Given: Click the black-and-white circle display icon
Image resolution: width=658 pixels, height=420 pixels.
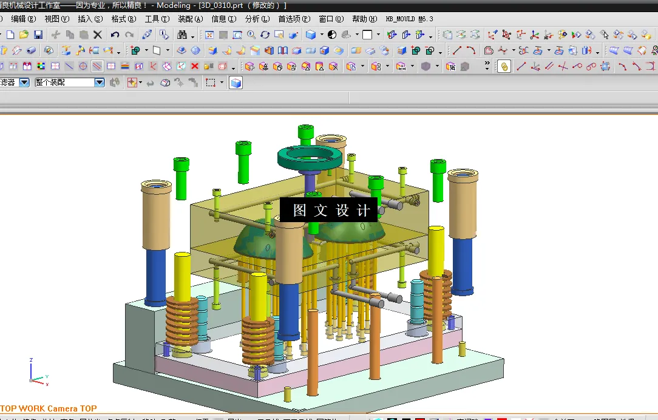Looking at the screenshot, I should [332, 35].
